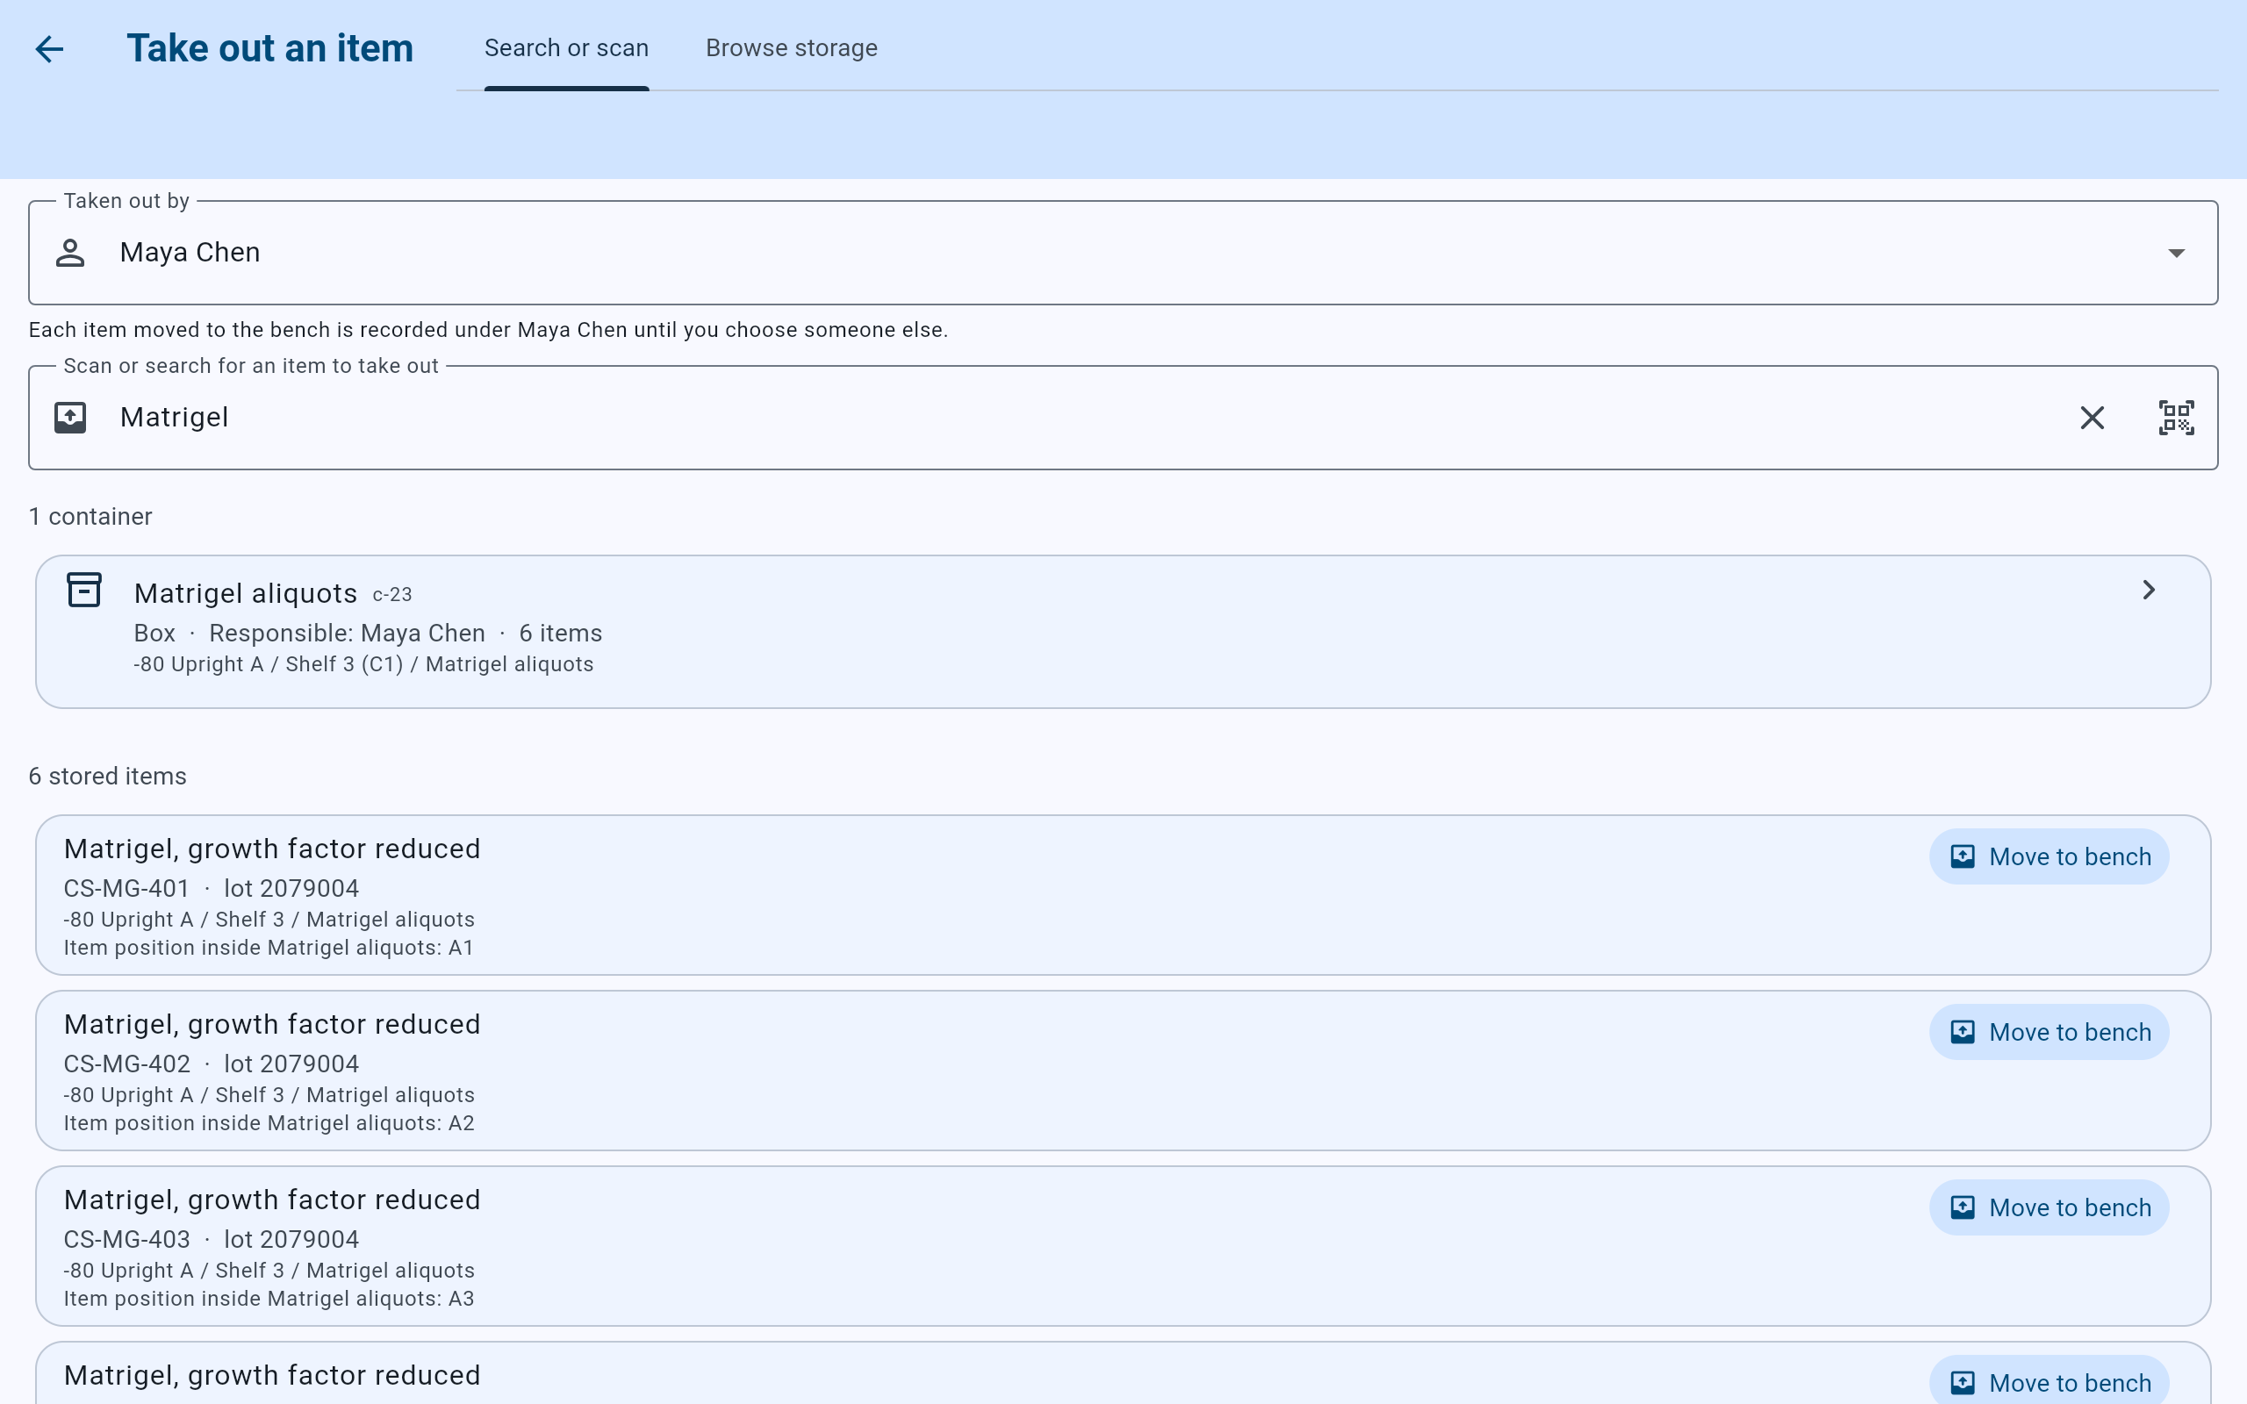Click bench icon on CS-MG-402 button
Image resolution: width=2247 pixels, height=1404 pixels.
[x=1962, y=1032]
